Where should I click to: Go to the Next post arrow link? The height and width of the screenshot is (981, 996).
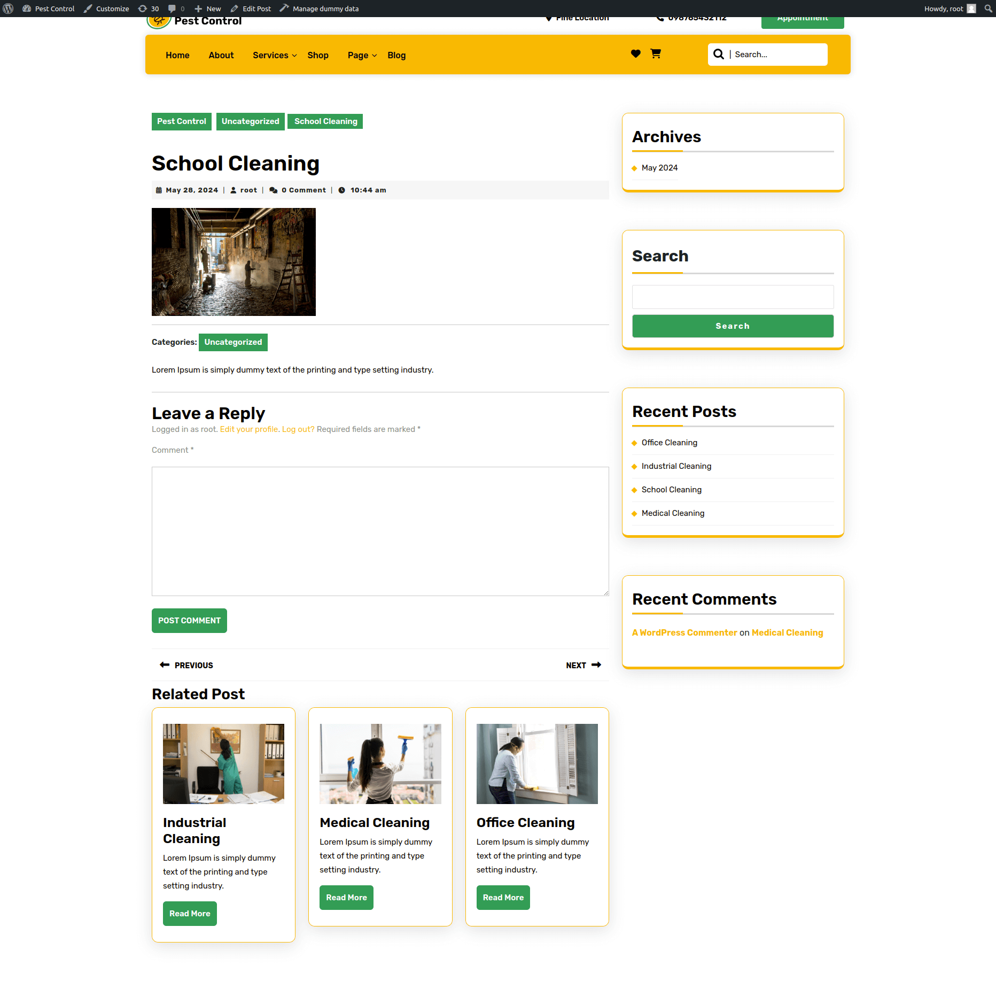click(583, 665)
